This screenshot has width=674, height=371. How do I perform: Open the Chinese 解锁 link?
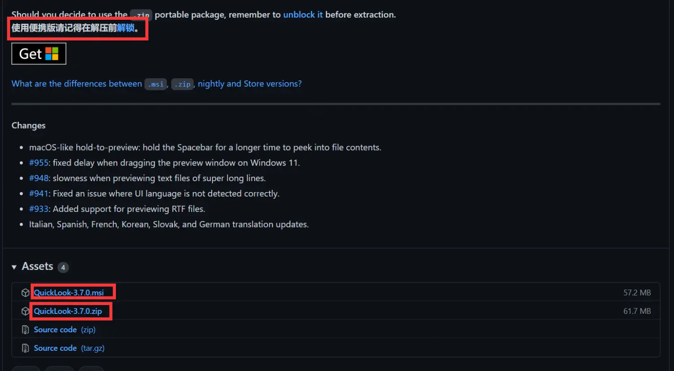point(126,28)
